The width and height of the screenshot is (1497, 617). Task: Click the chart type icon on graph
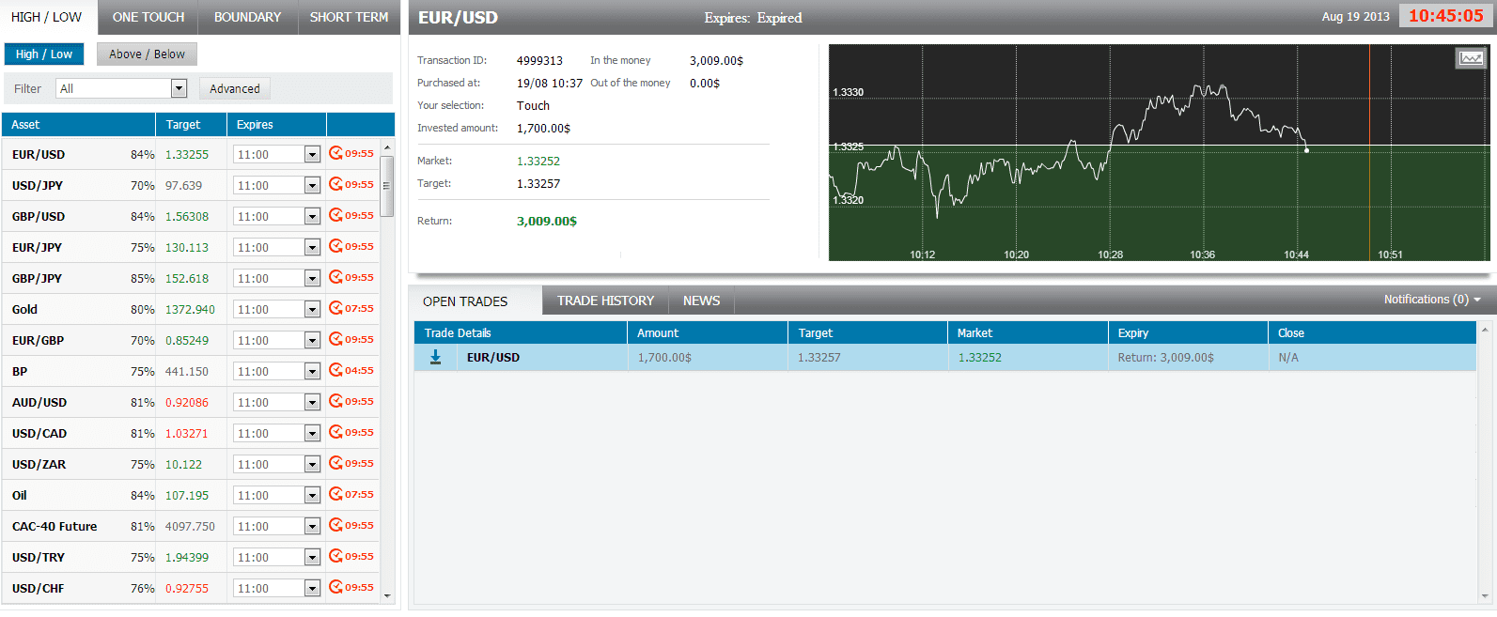pos(1470,58)
